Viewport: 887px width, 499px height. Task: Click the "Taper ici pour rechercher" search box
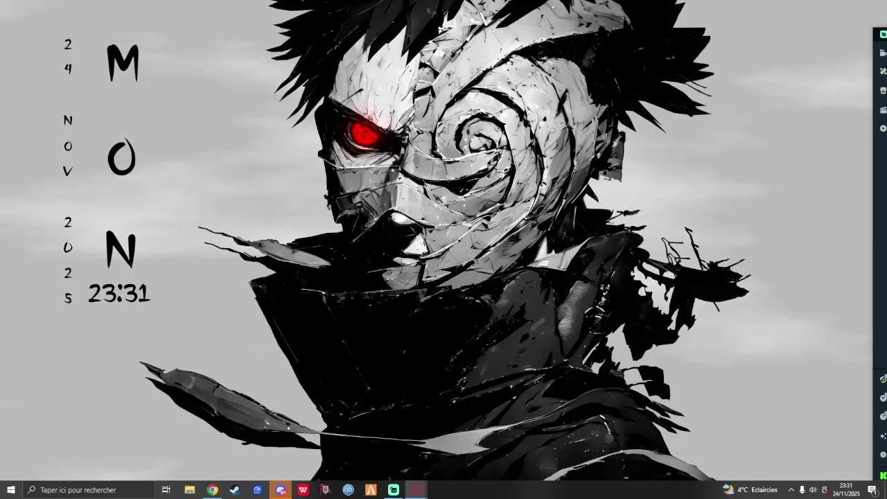89,490
